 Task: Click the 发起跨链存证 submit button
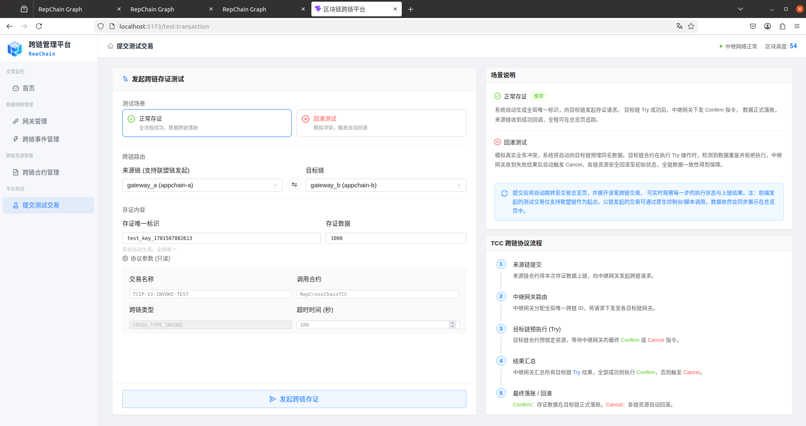point(294,399)
